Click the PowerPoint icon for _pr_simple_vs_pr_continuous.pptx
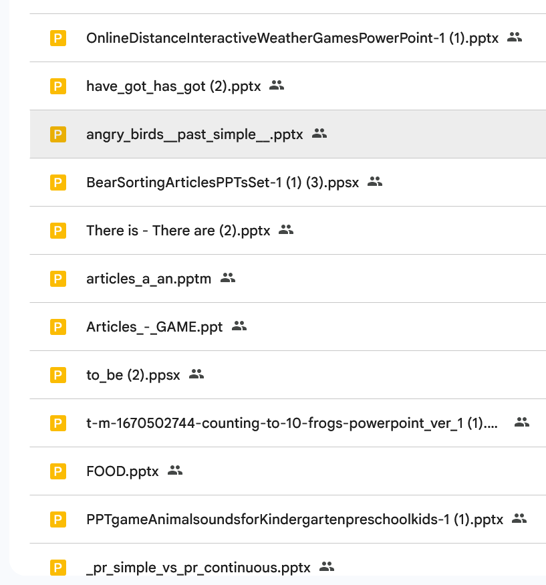Image resolution: width=546 pixels, height=585 pixels. pos(58,568)
